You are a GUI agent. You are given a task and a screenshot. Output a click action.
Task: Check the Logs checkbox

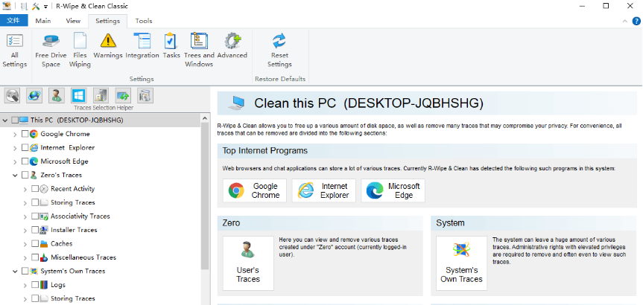(35, 284)
